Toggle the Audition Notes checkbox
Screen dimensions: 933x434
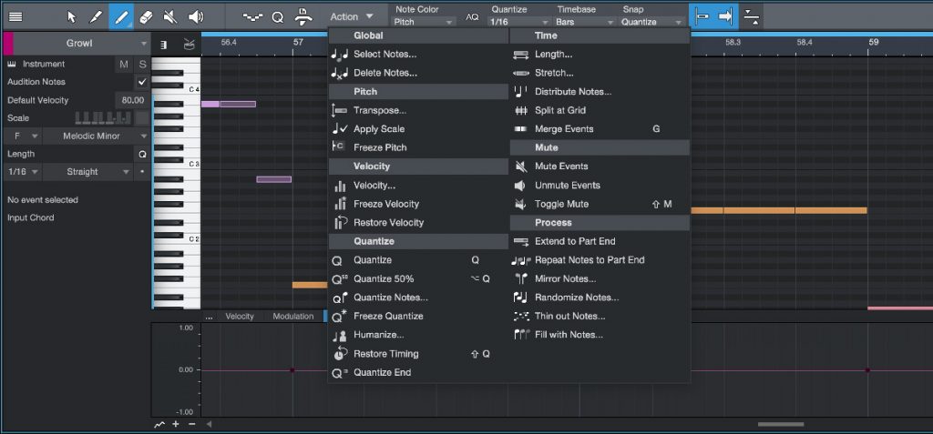coord(141,82)
